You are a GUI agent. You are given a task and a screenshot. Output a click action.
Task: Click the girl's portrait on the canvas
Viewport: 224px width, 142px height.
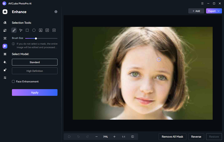coord(143,73)
